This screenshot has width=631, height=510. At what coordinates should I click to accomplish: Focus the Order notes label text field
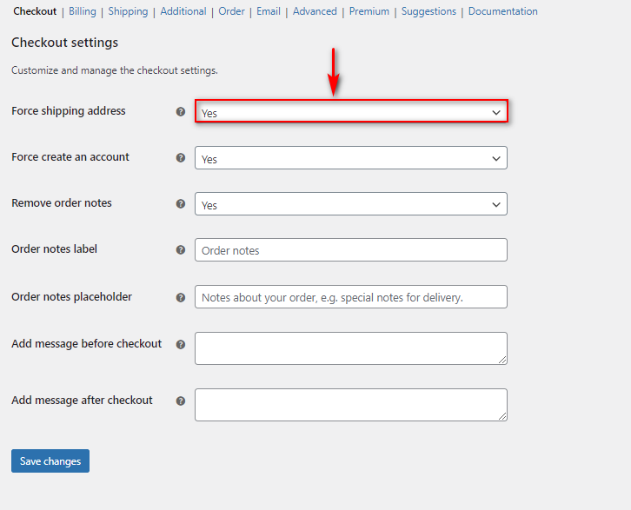click(351, 249)
